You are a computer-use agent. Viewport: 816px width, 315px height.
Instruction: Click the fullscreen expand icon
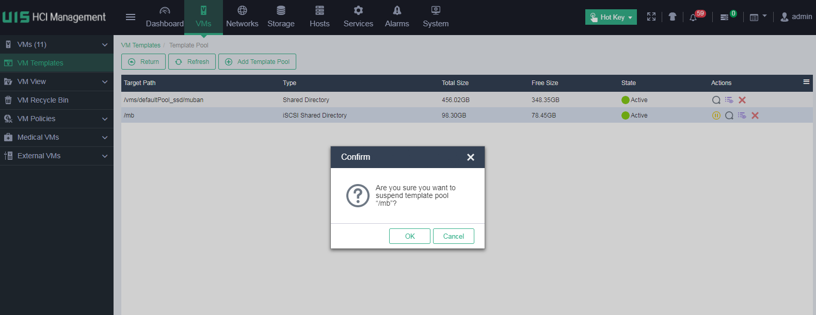pos(651,17)
